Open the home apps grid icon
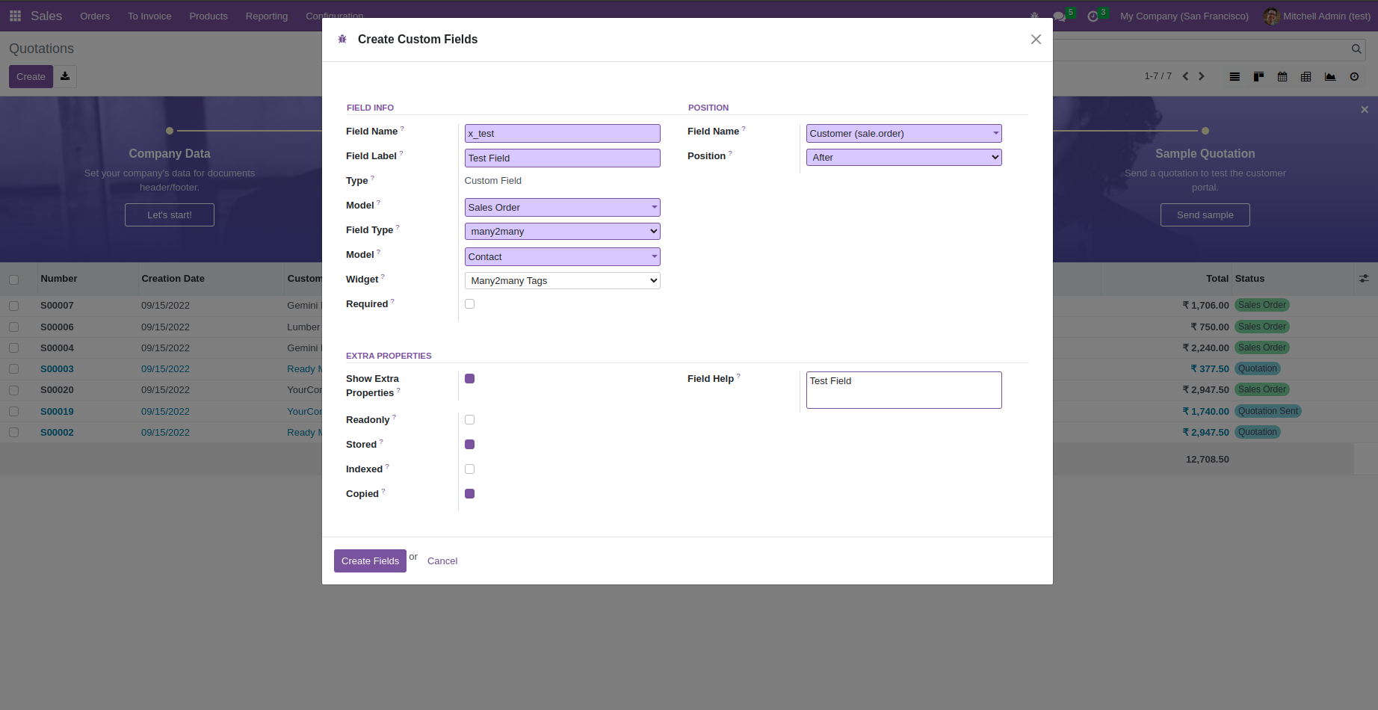Image resolution: width=1378 pixels, height=710 pixels. [x=15, y=16]
